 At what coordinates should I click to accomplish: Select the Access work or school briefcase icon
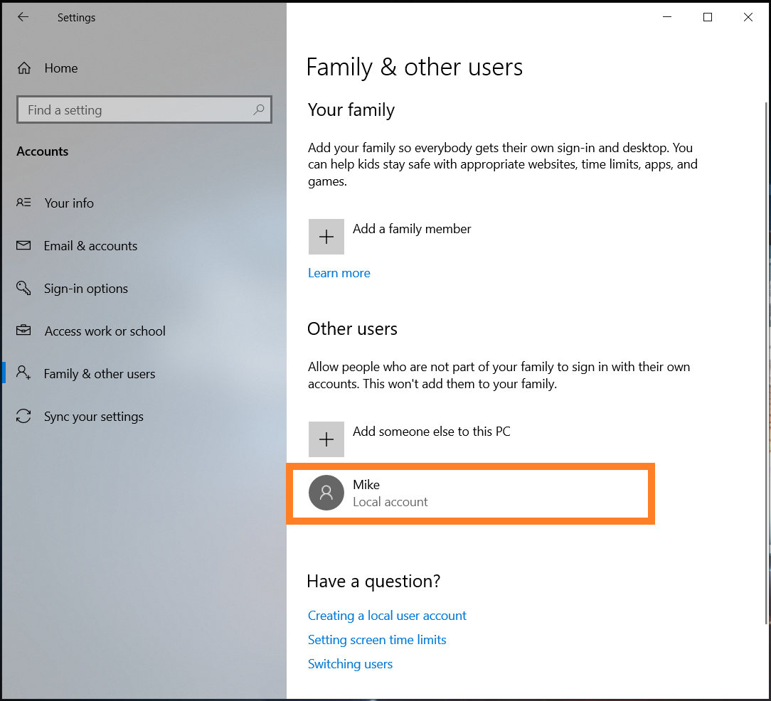(23, 331)
